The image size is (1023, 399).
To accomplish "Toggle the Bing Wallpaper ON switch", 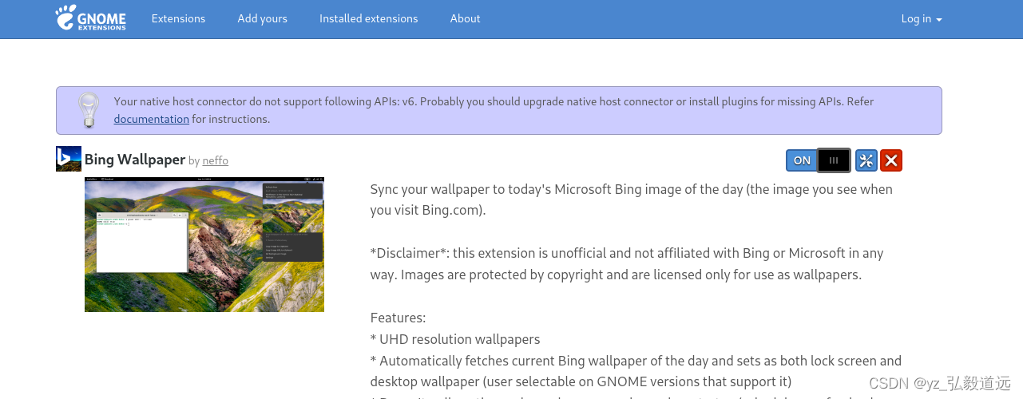I will tap(818, 160).
